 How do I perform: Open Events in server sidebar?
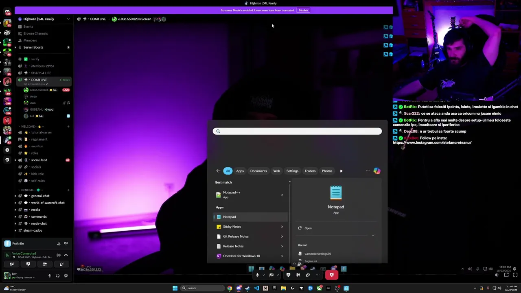tap(28, 26)
